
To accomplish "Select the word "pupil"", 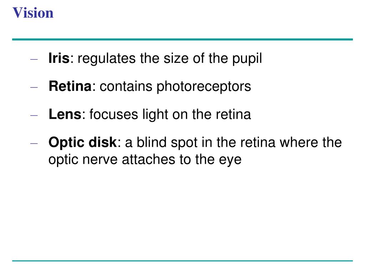I will point(247,58).
